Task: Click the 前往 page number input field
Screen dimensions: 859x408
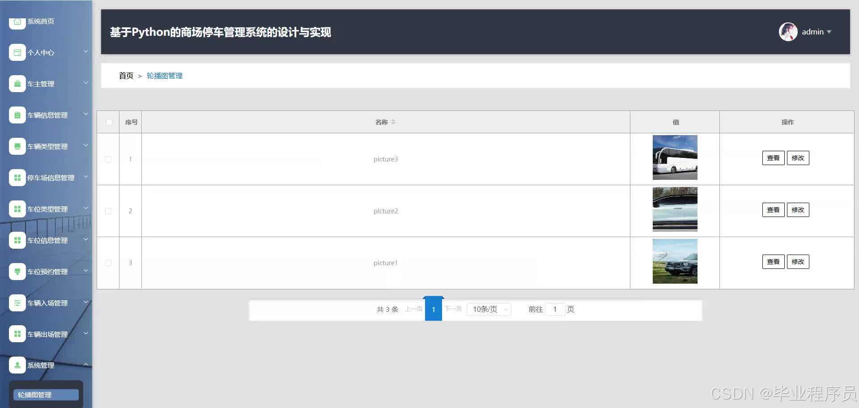Action: coord(555,309)
